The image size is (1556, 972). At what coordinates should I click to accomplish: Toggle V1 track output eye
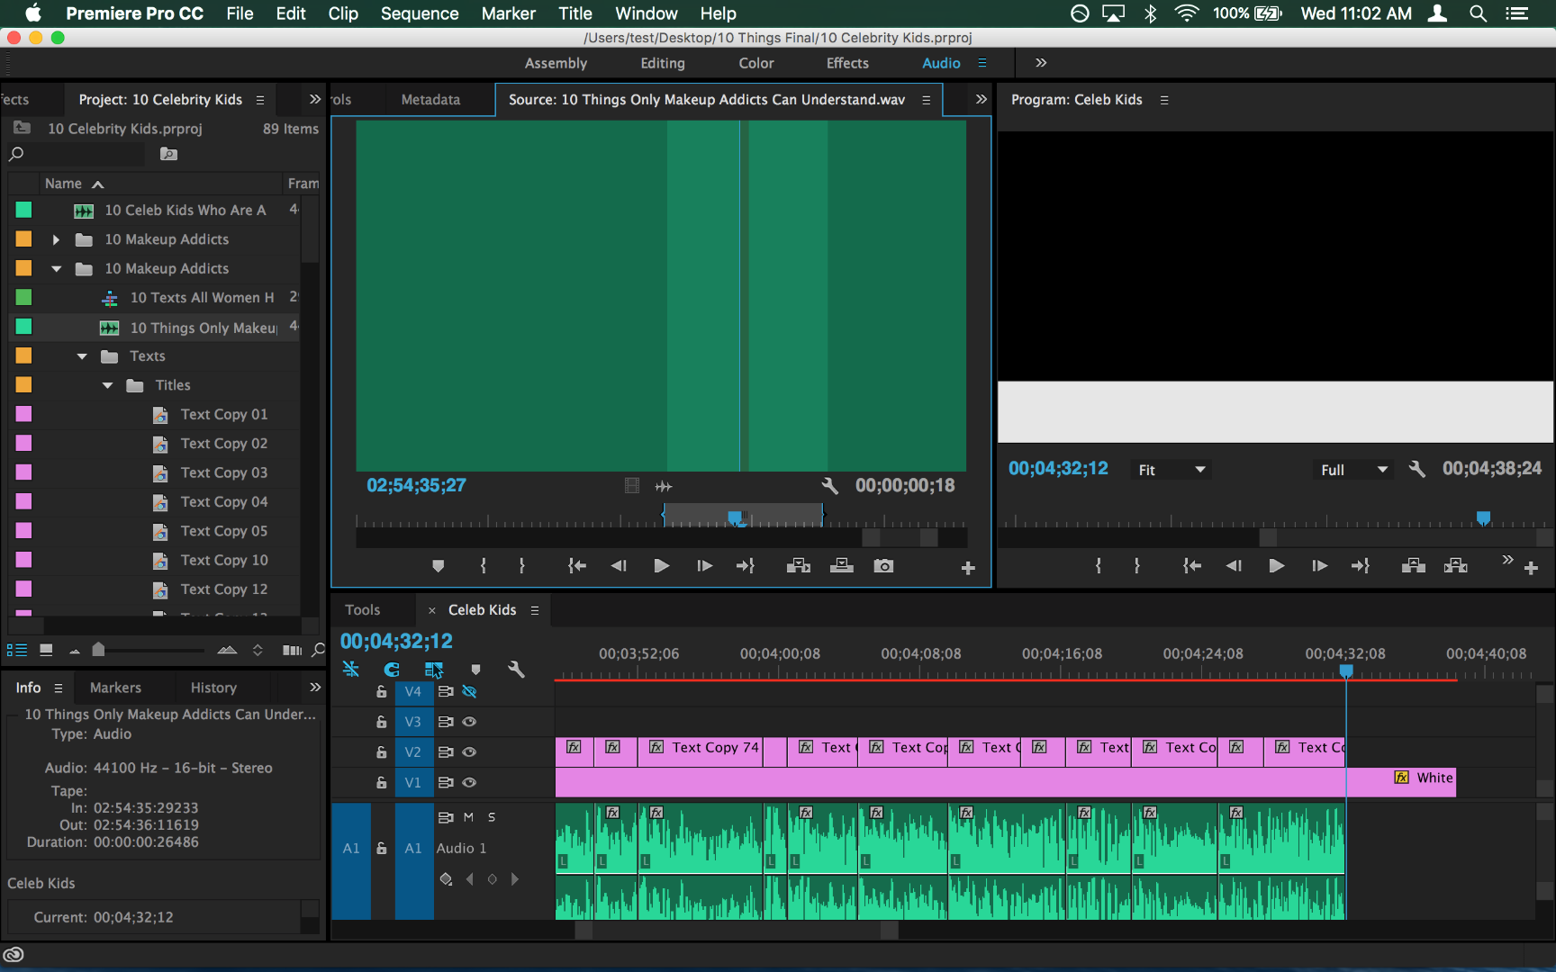tap(469, 783)
